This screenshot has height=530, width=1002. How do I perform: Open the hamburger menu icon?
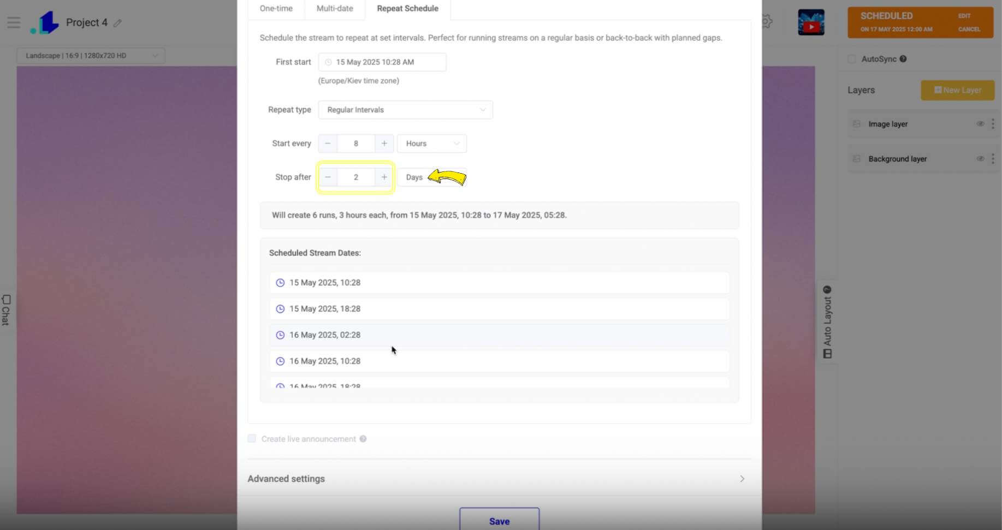click(14, 22)
